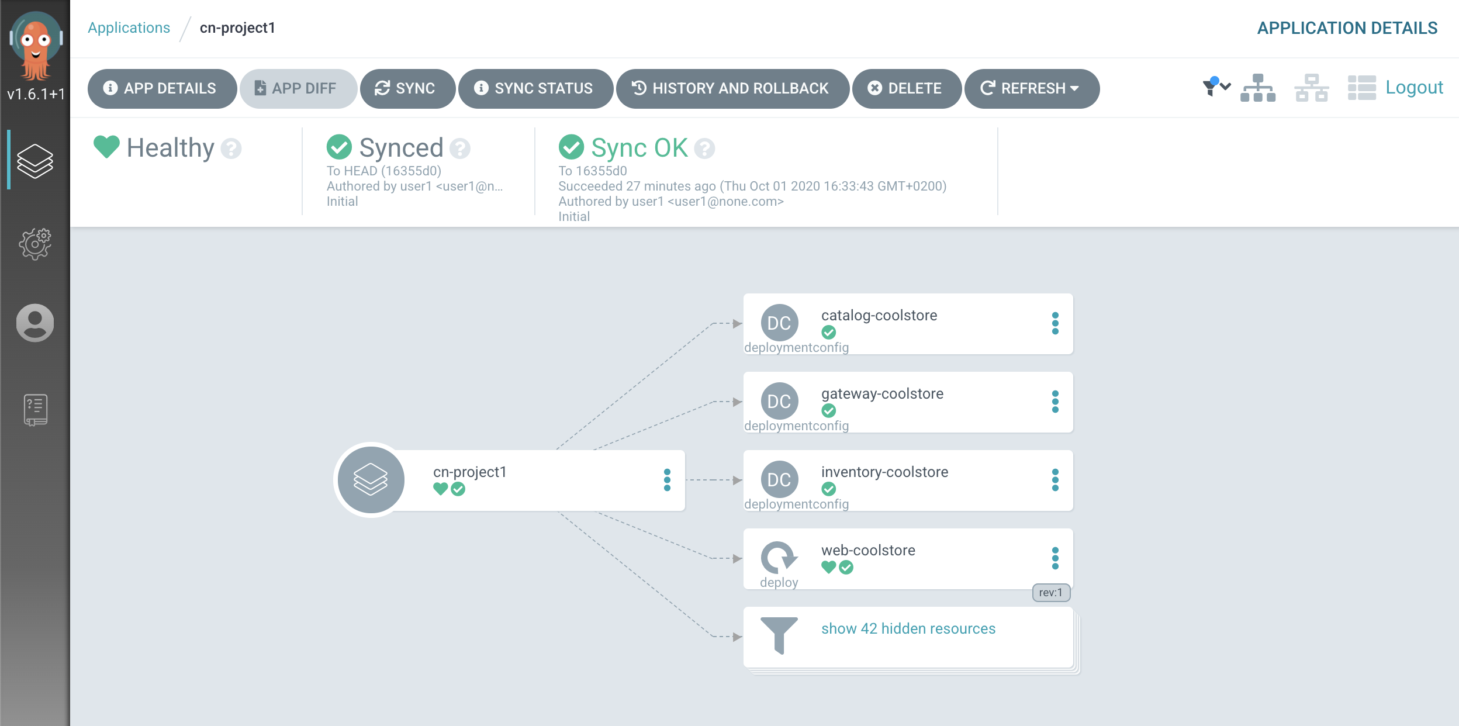Open cn-project1 node three-dot menu

coord(667,480)
